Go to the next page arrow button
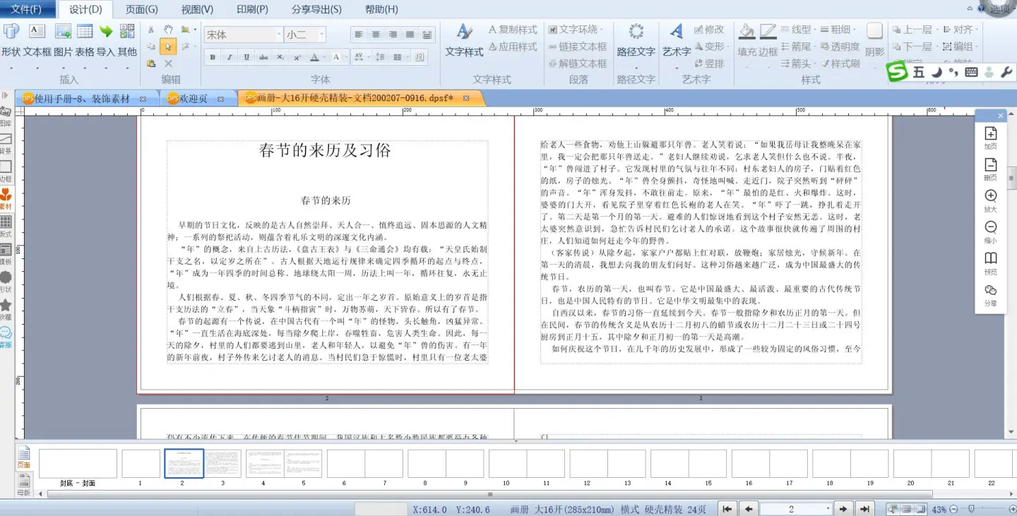 843,509
